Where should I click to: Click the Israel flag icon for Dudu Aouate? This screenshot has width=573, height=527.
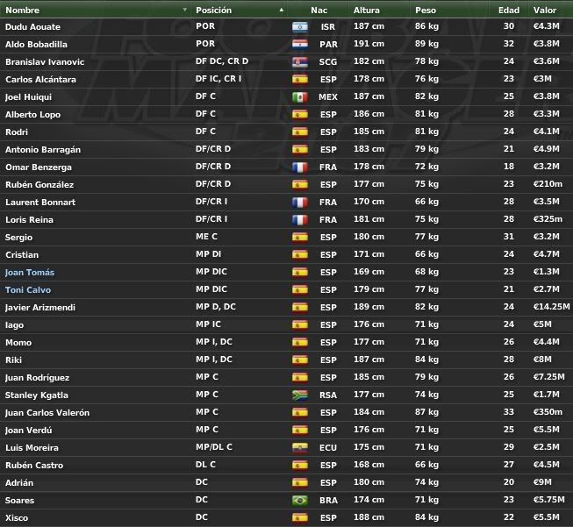[x=300, y=27]
